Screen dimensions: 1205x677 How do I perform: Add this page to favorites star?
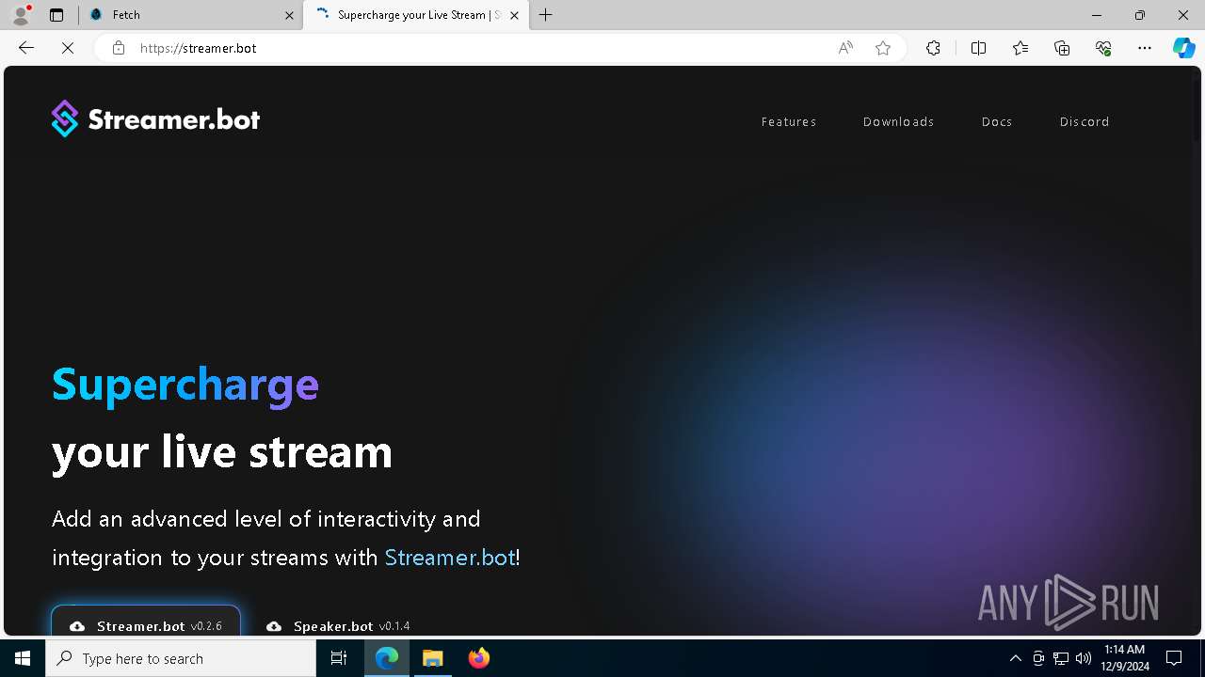883,48
